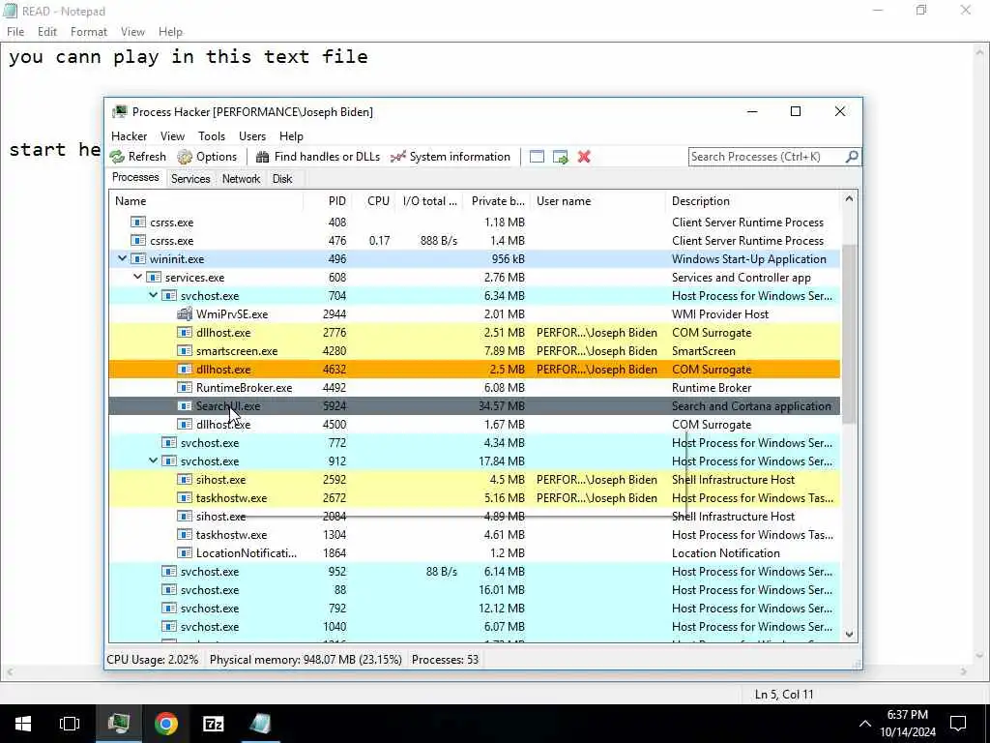990x743 pixels.
Task: Click the process list scroll down arrow
Action: (x=849, y=635)
